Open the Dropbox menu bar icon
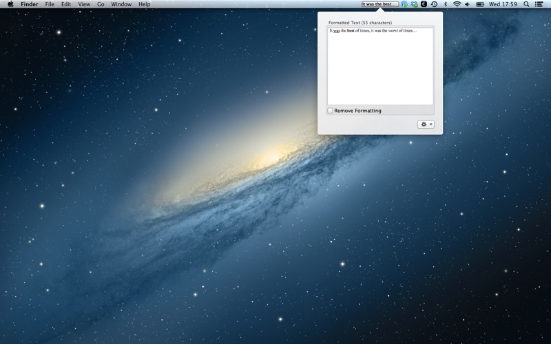 coord(415,4)
